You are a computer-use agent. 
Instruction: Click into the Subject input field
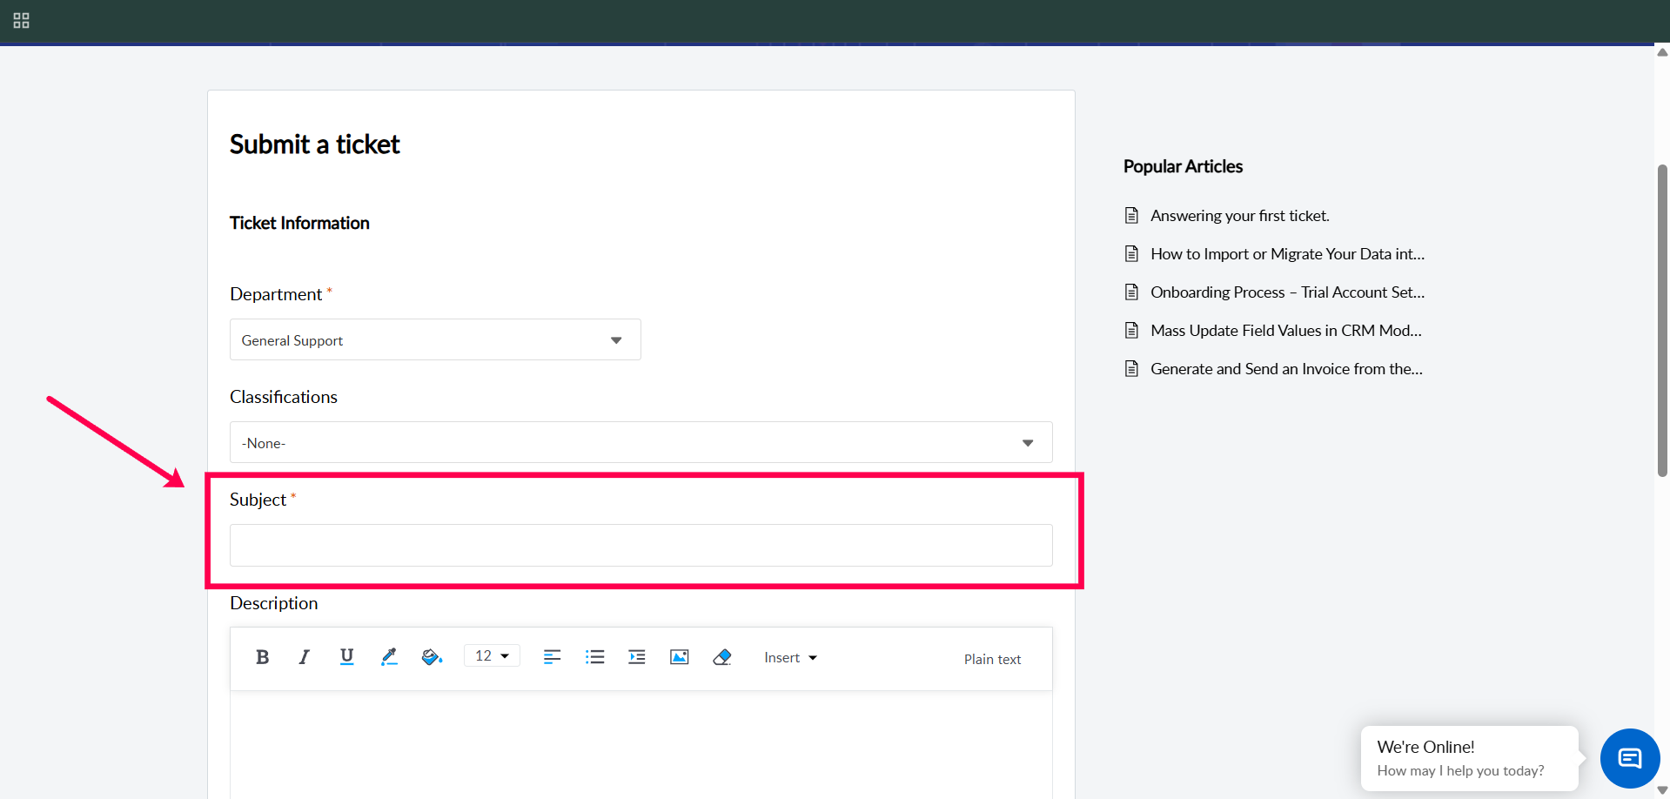point(641,546)
